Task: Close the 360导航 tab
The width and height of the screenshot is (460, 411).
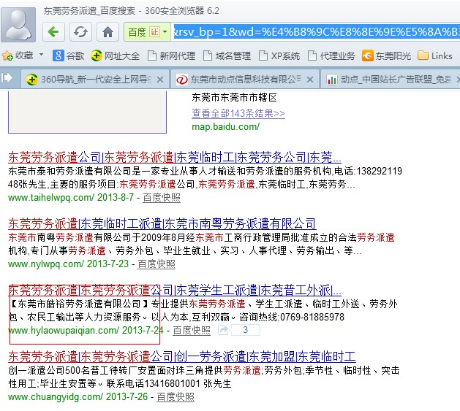Action: pyautogui.click(x=160, y=80)
